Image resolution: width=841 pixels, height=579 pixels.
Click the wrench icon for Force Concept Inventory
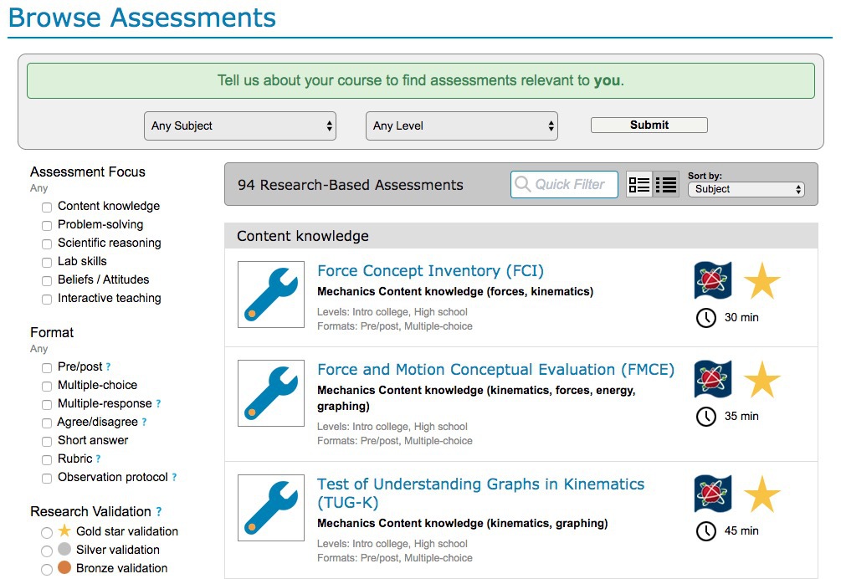271,295
